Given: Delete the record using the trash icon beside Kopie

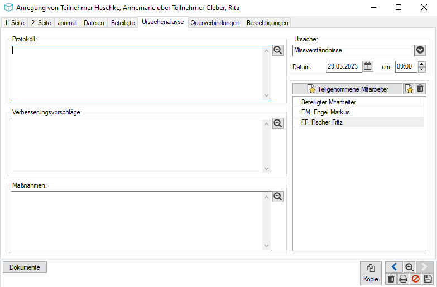Looking at the screenshot, I should point(391,279).
